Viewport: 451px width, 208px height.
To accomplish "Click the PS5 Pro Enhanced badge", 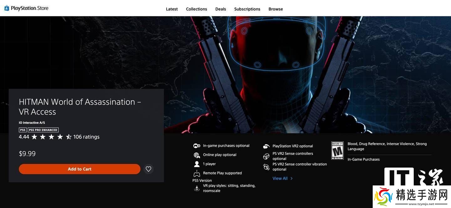I will (43, 130).
